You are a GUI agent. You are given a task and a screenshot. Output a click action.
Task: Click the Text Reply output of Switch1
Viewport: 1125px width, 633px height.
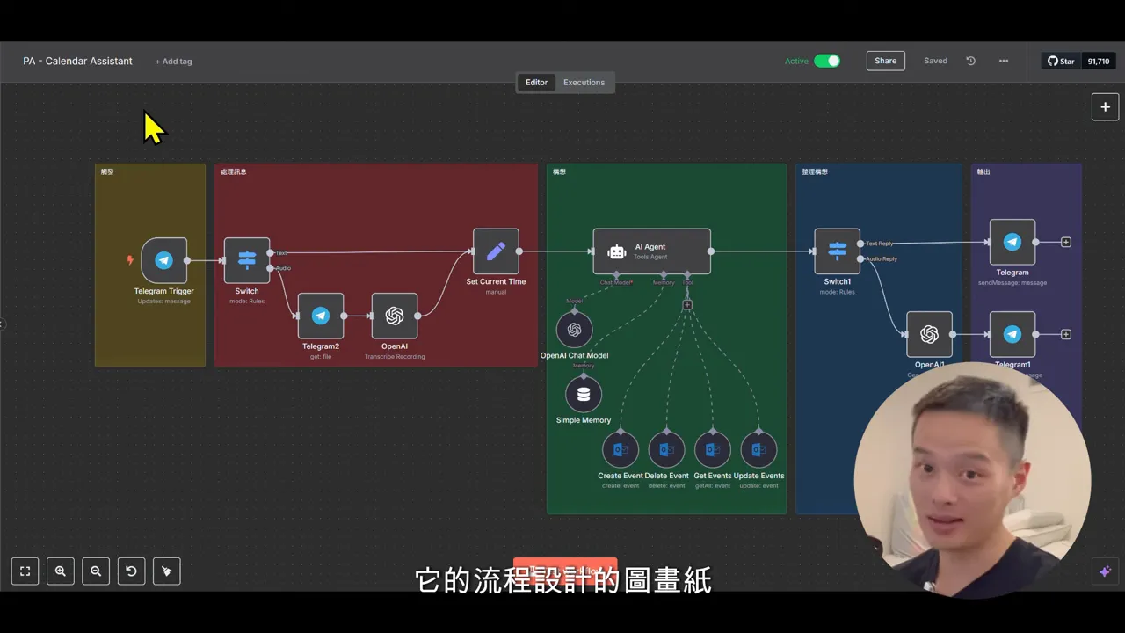[860, 244]
